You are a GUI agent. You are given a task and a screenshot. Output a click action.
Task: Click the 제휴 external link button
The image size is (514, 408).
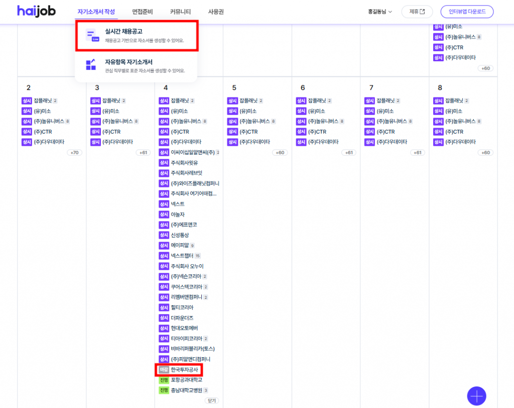click(417, 12)
